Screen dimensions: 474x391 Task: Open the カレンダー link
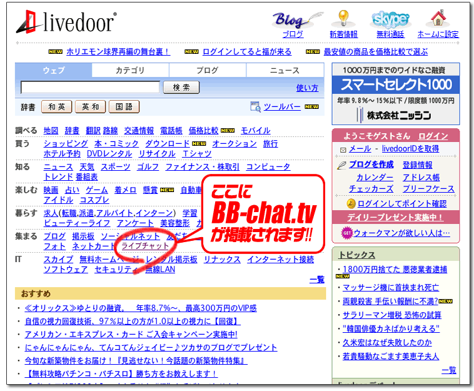[375, 177]
